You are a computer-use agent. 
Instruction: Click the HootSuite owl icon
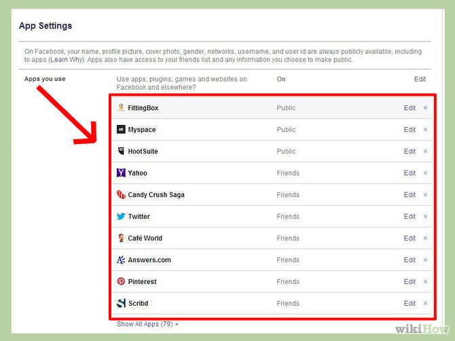pyautogui.click(x=121, y=151)
